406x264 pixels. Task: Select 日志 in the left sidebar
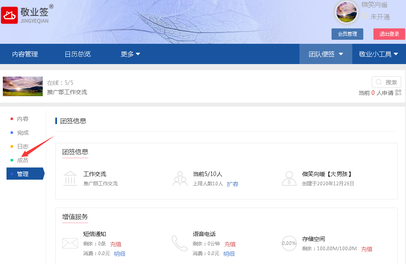[x=22, y=146]
